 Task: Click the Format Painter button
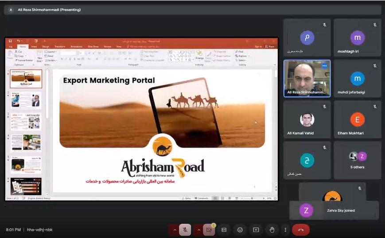click(x=24, y=60)
